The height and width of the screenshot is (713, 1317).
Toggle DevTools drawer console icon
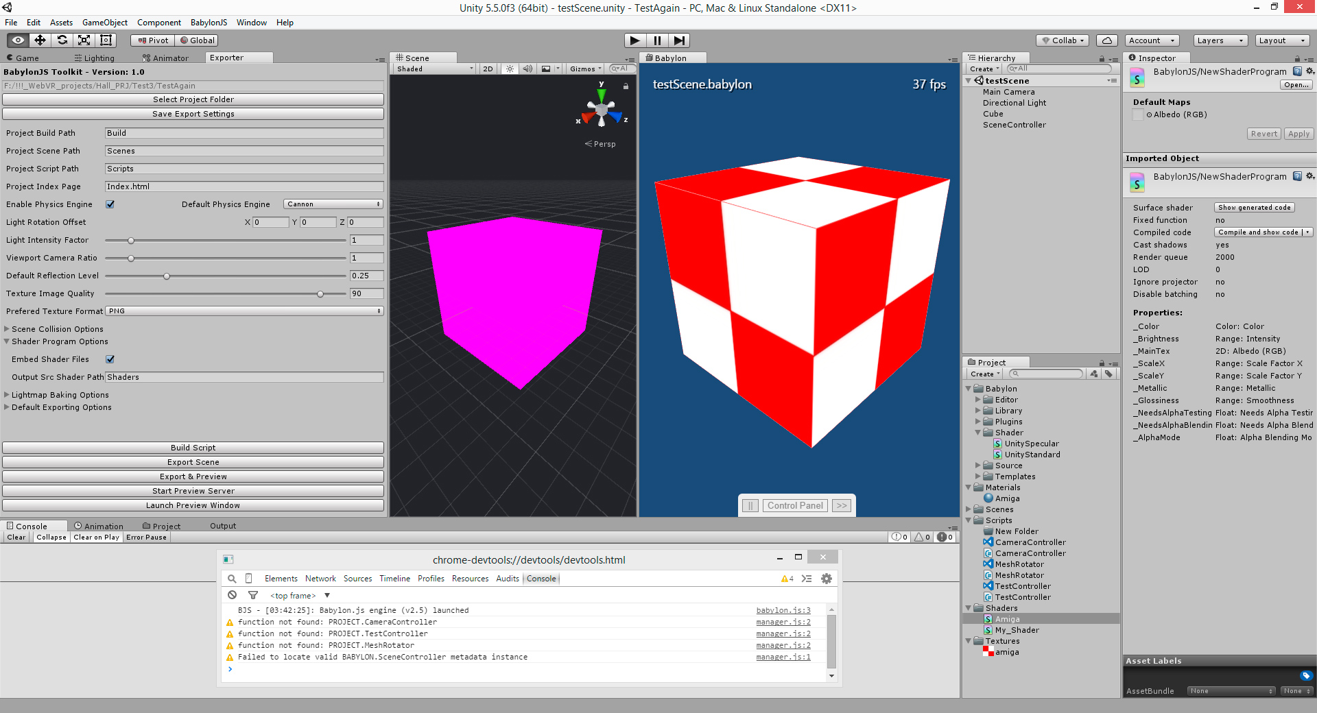pyautogui.click(x=807, y=579)
